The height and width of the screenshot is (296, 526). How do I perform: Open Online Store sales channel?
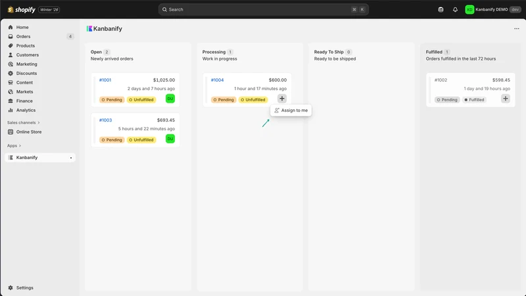pyautogui.click(x=29, y=132)
